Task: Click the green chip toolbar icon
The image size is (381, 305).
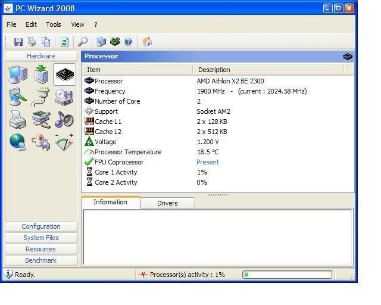Action: click(x=115, y=42)
